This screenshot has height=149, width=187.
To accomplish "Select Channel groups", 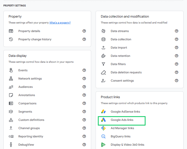I will coord(29,128).
